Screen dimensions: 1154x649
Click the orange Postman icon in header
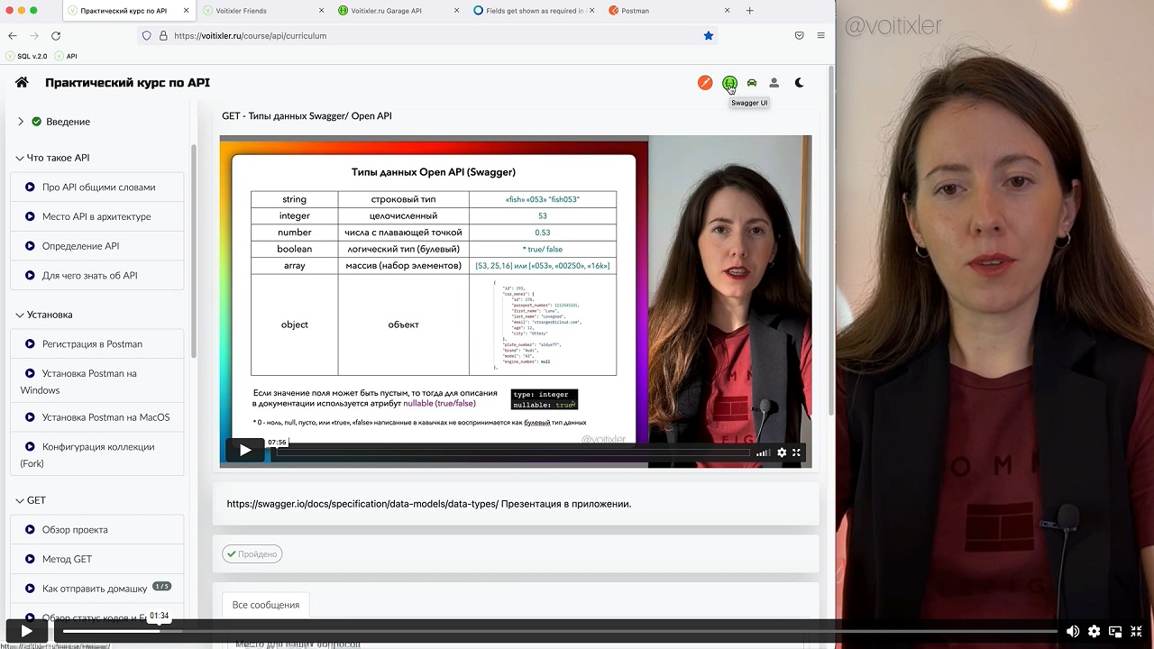tap(705, 83)
